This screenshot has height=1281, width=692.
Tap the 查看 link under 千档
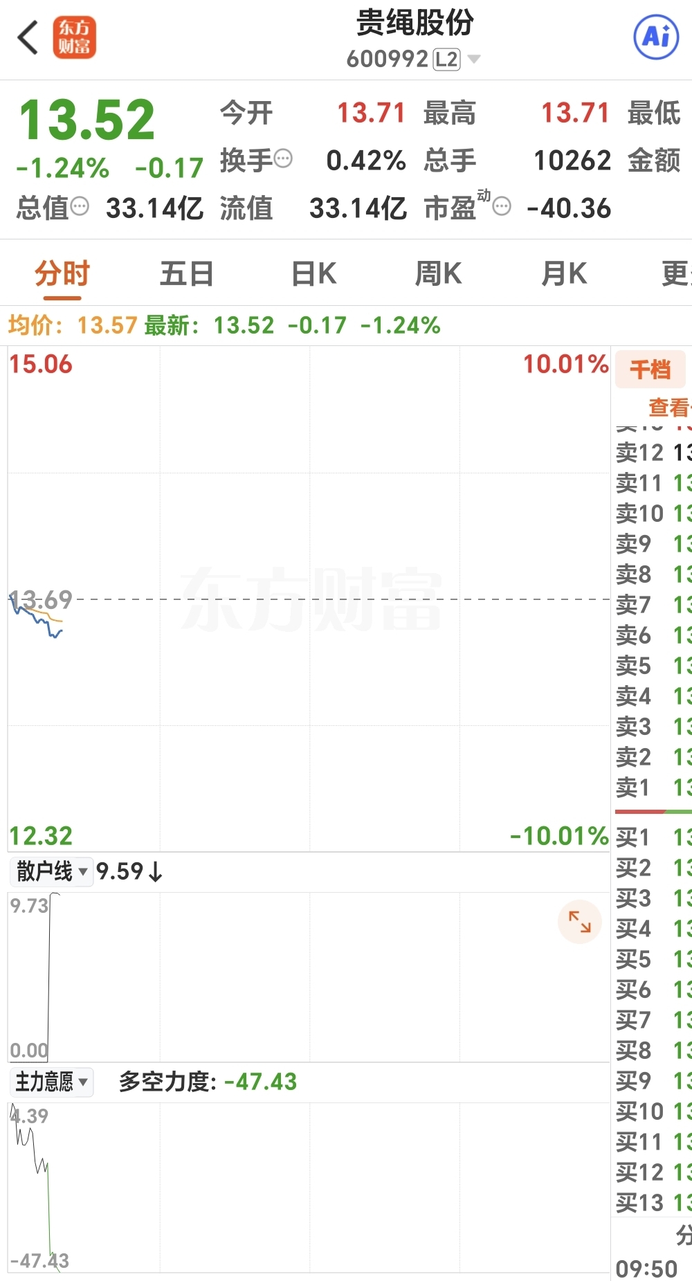pyautogui.click(x=668, y=408)
